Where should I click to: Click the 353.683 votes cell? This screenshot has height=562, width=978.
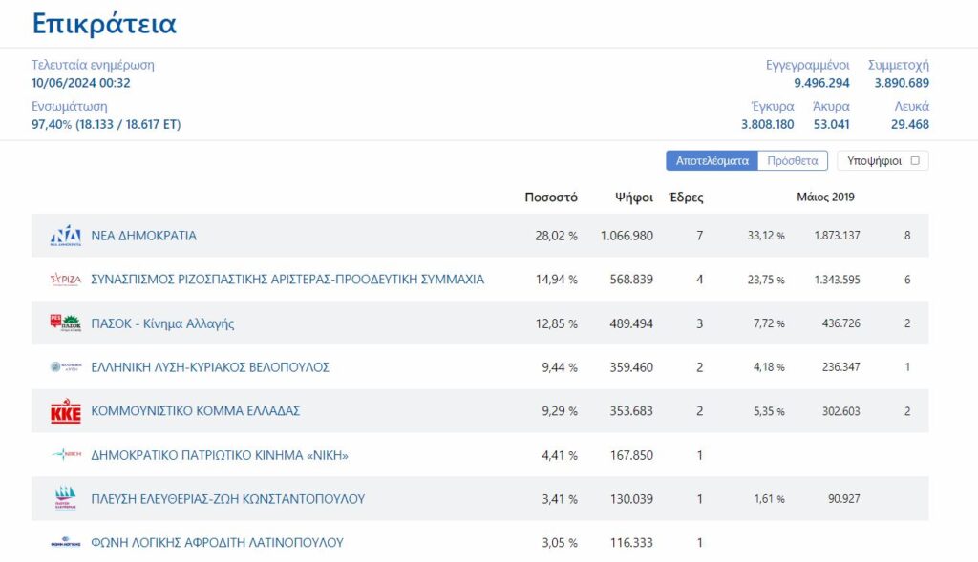point(631,410)
